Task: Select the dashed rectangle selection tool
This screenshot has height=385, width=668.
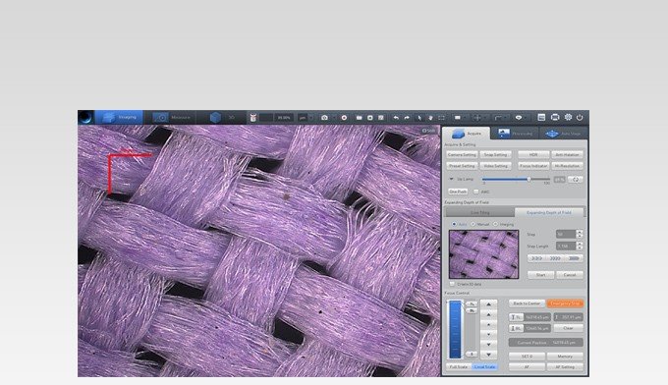Action: [x=442, y=118]
